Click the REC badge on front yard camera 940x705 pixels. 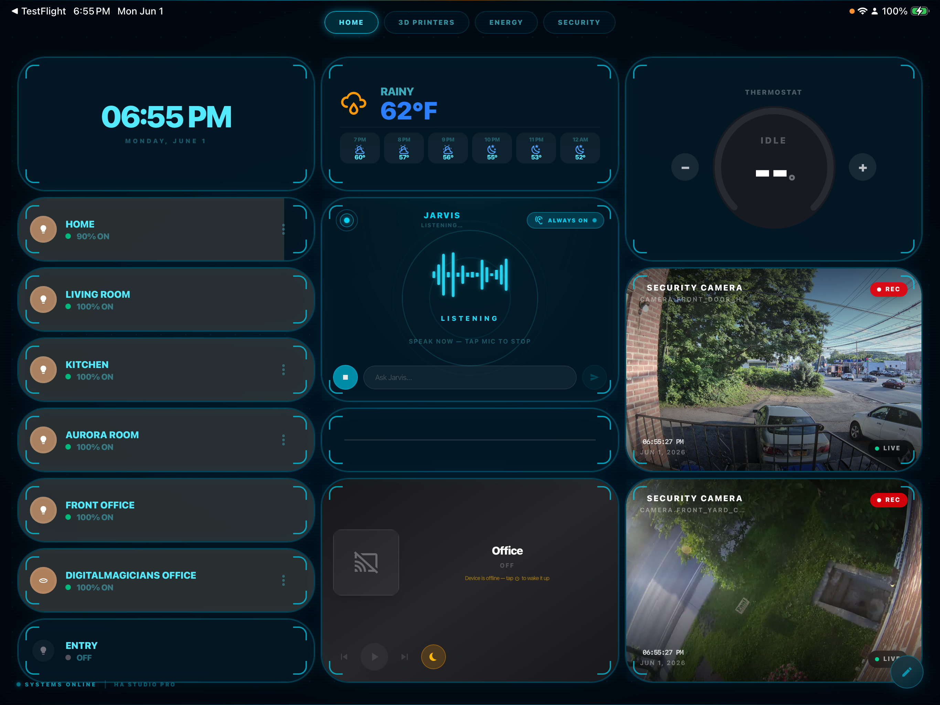click(x=889, y=500)
